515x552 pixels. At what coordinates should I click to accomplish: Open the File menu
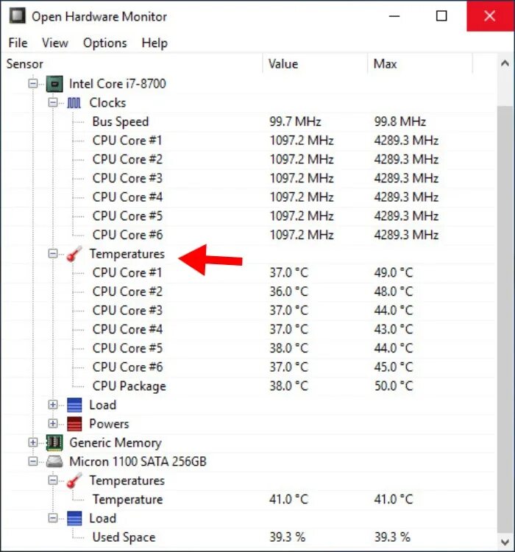(x=18, y=43)
